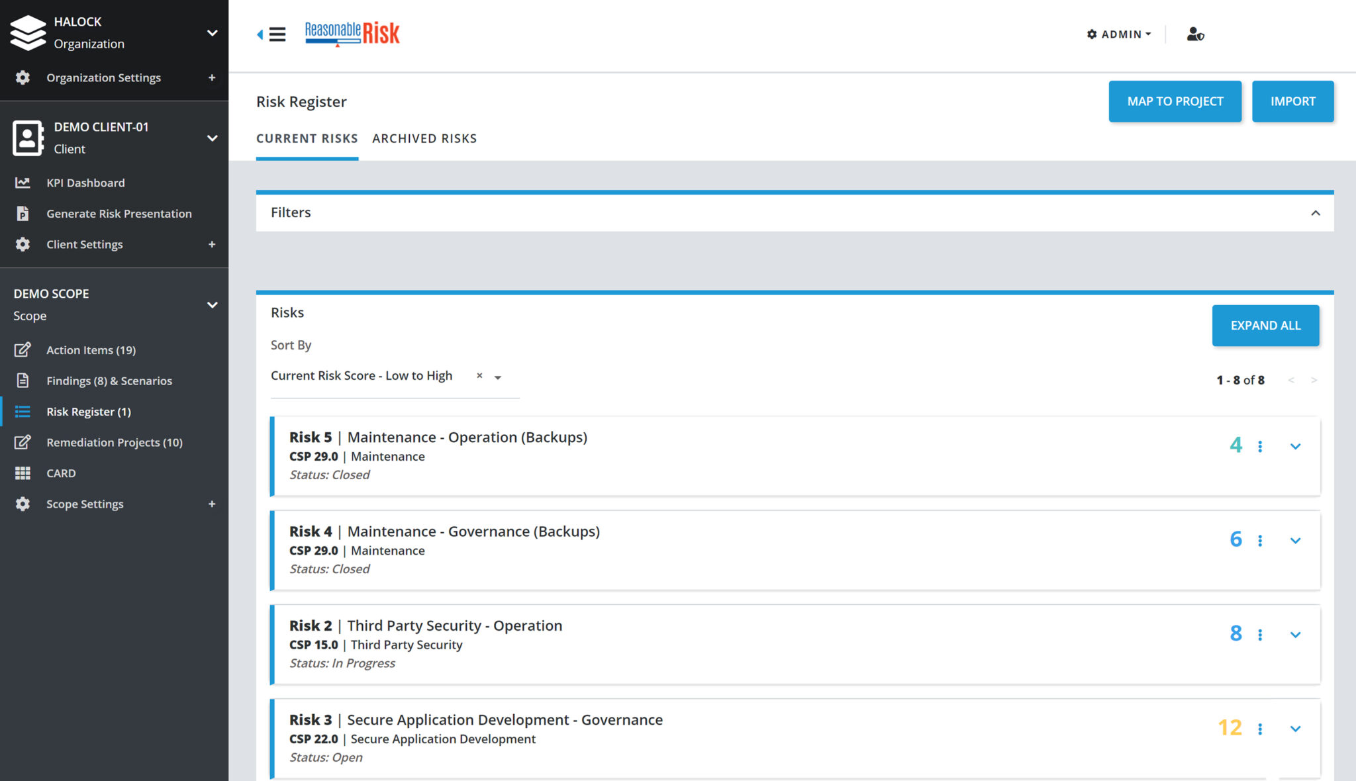Expand Organization Settings plus toggle
Image resolution: width=1356 pixels, height=781 pixels.
click(212, 78)
